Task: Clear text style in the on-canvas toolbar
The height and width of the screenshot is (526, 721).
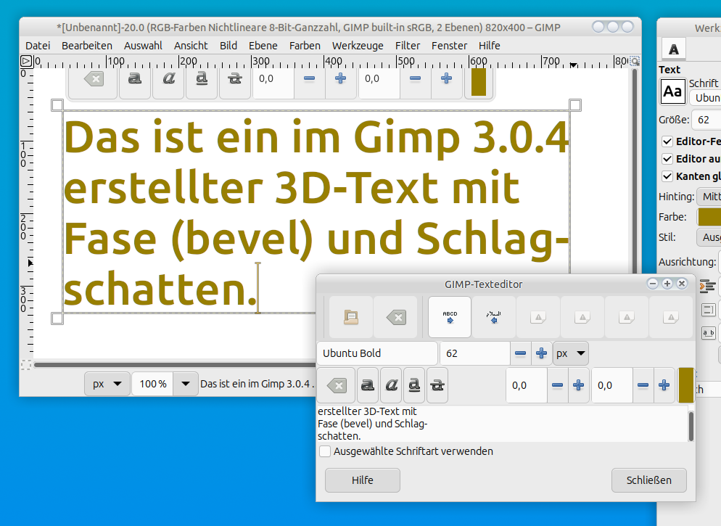Action: (94, 79)
